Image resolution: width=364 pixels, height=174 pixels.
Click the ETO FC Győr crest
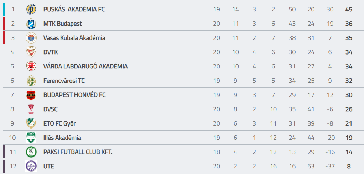pos(31,123)
